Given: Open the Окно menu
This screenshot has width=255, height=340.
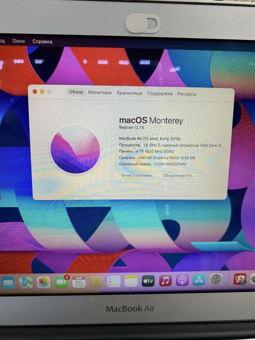Looking at the screenshot, I should (18, 41).
